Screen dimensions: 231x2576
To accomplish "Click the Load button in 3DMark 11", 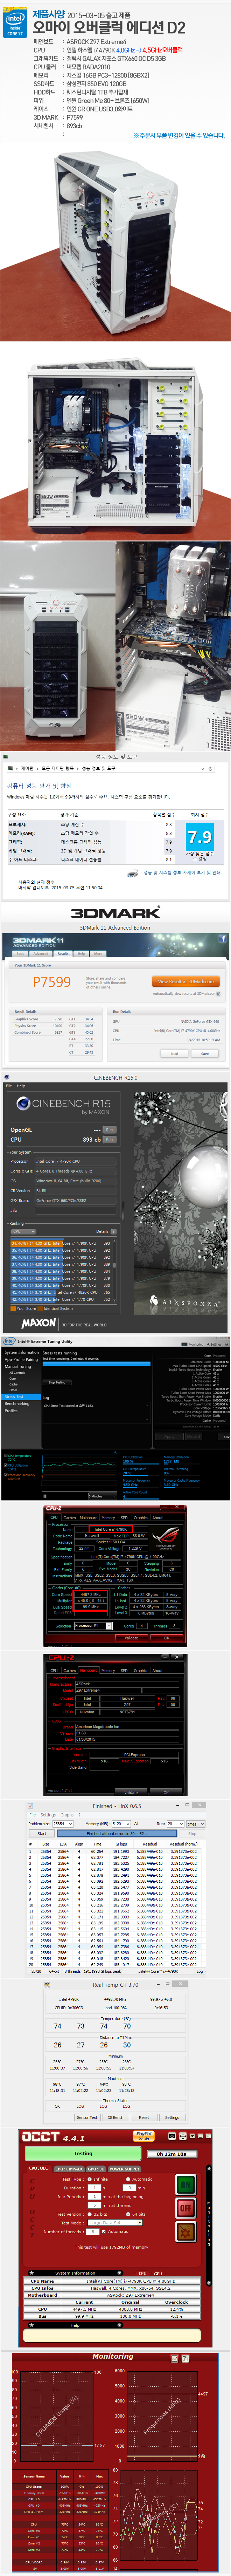I will click(x=174, y=1053).
